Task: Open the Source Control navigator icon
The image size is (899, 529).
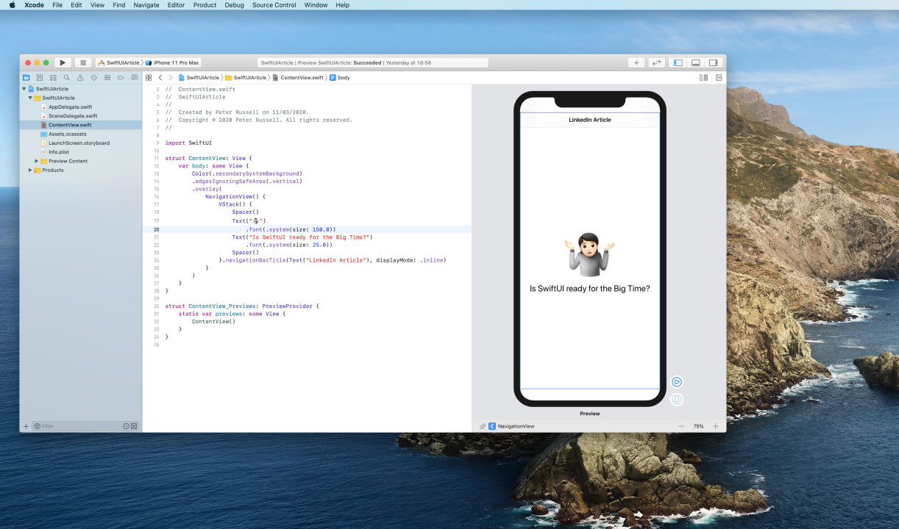Action: point(40,77)
